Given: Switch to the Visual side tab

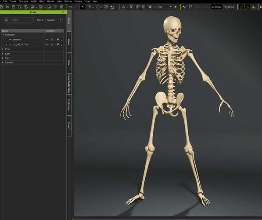Looking at the screenshot, I should tap(69, 42).
